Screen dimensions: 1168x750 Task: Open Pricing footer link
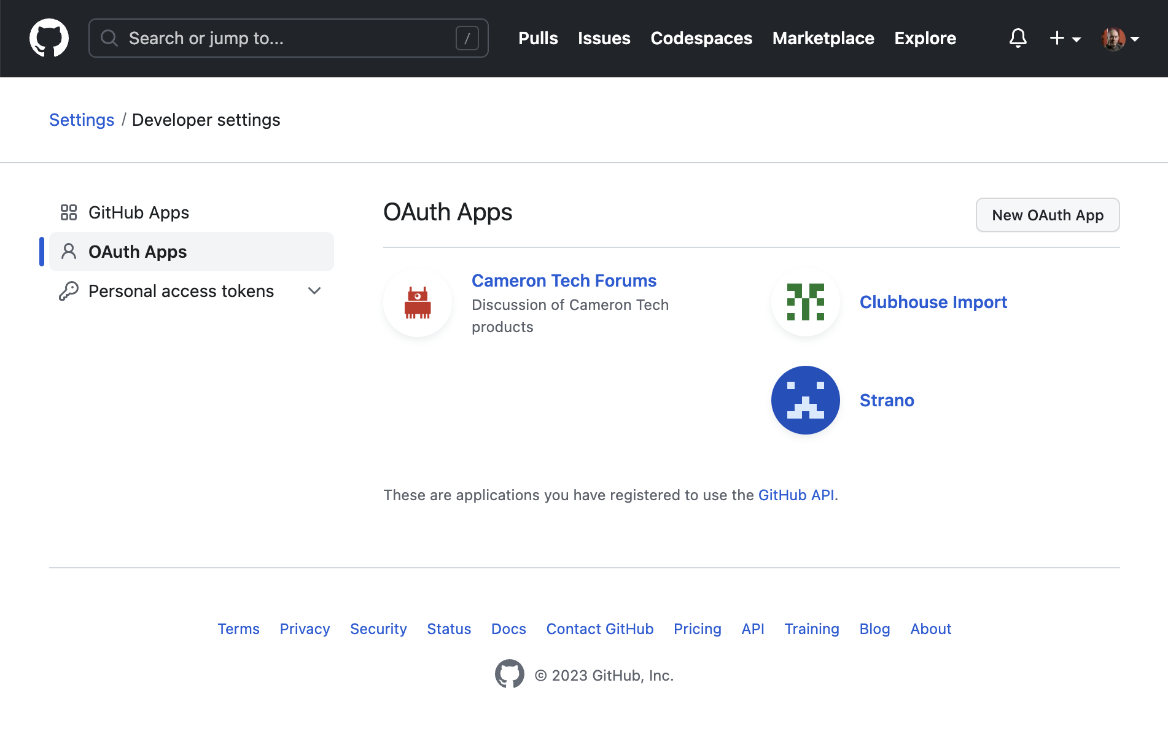pyautogui.click(x=698, y=628)
